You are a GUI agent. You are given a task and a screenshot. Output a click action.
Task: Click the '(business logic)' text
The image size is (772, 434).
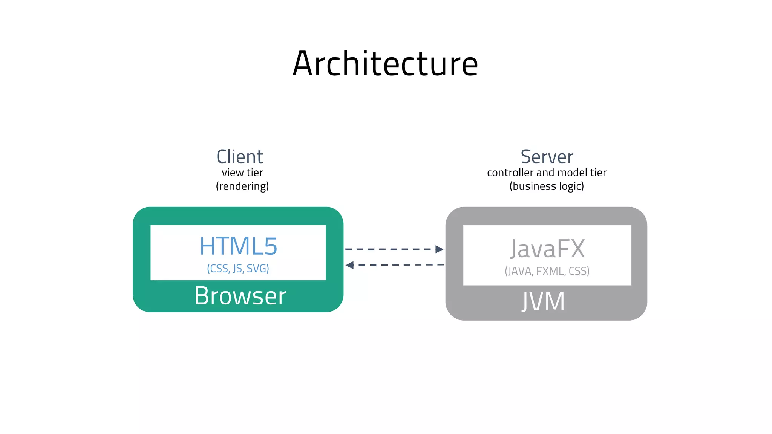point(547,186)
